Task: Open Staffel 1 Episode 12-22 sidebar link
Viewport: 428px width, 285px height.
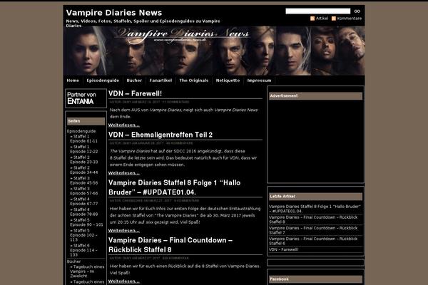Action: [x=83, y=149]
